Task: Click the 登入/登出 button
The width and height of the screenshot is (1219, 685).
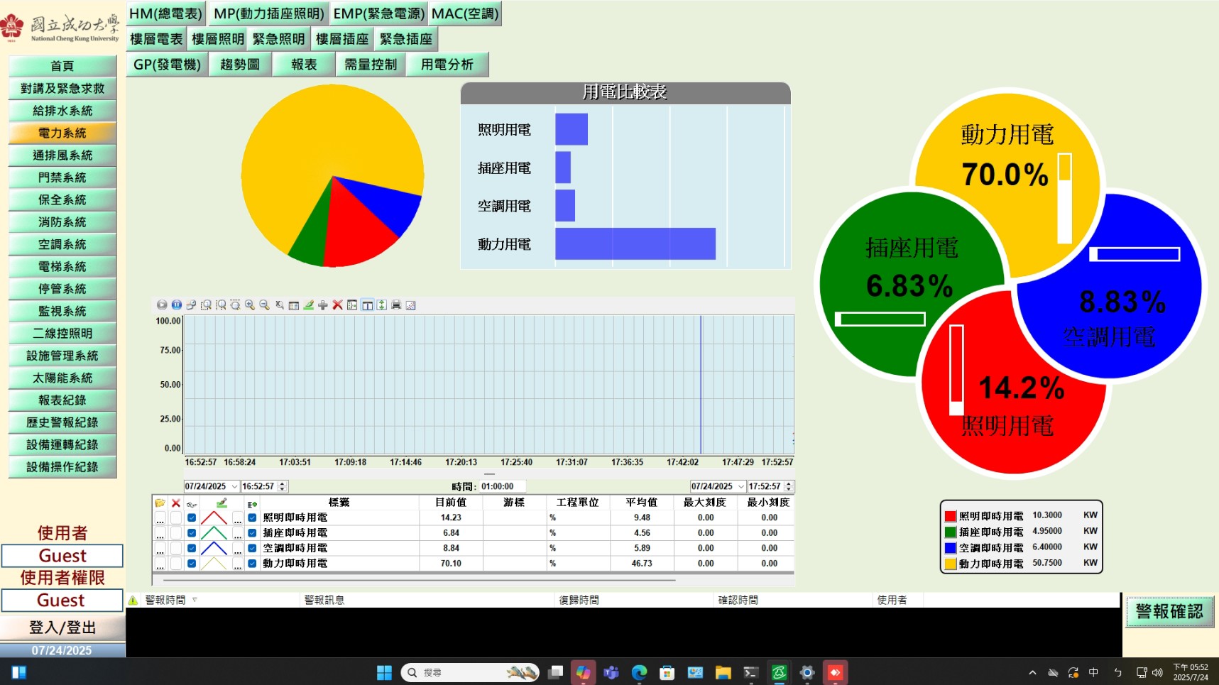Action: click(62, 628)
